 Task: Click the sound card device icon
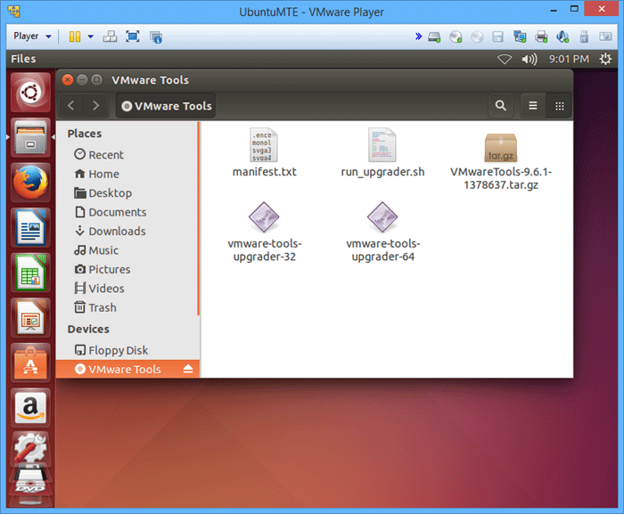click(x=562, y=37)
